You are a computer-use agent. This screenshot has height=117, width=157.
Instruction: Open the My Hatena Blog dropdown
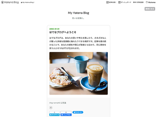tap(28, 2)
